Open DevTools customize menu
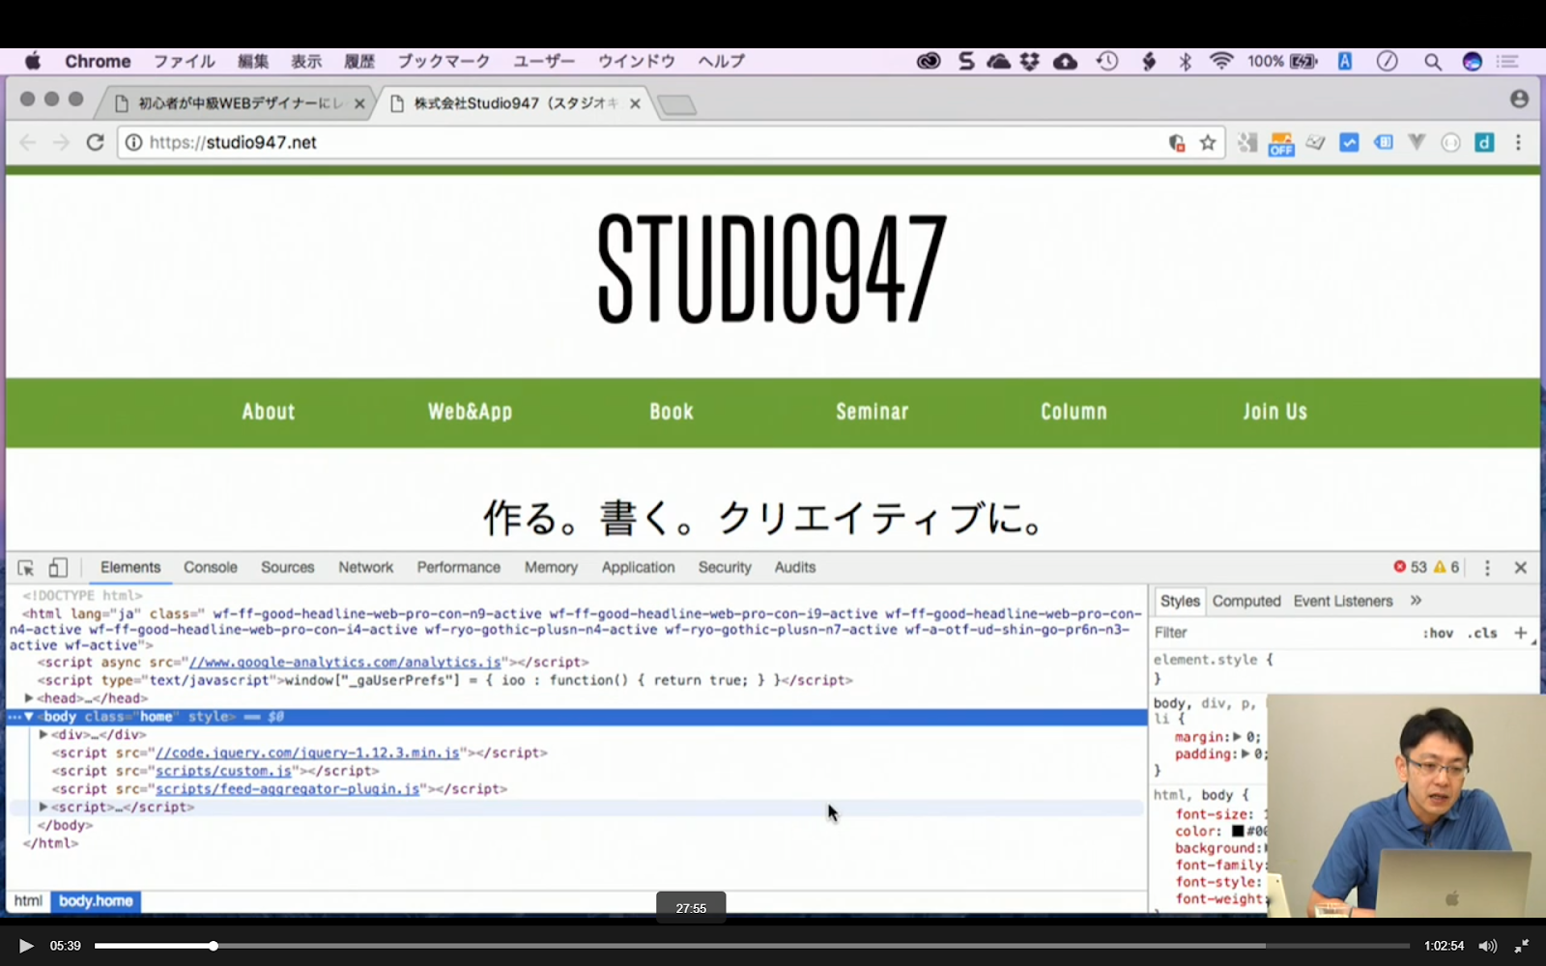1546x966 pixels. (1487, 568)
